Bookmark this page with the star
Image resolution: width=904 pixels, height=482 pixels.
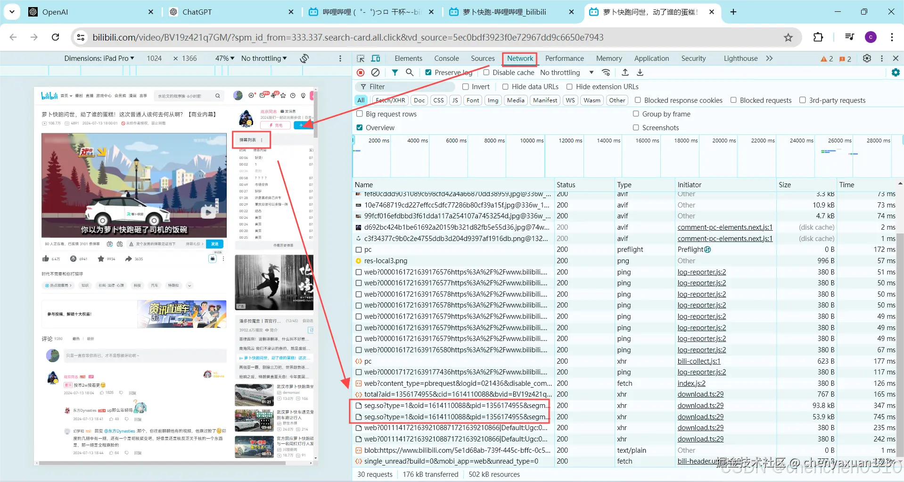(x=788, y=37)
